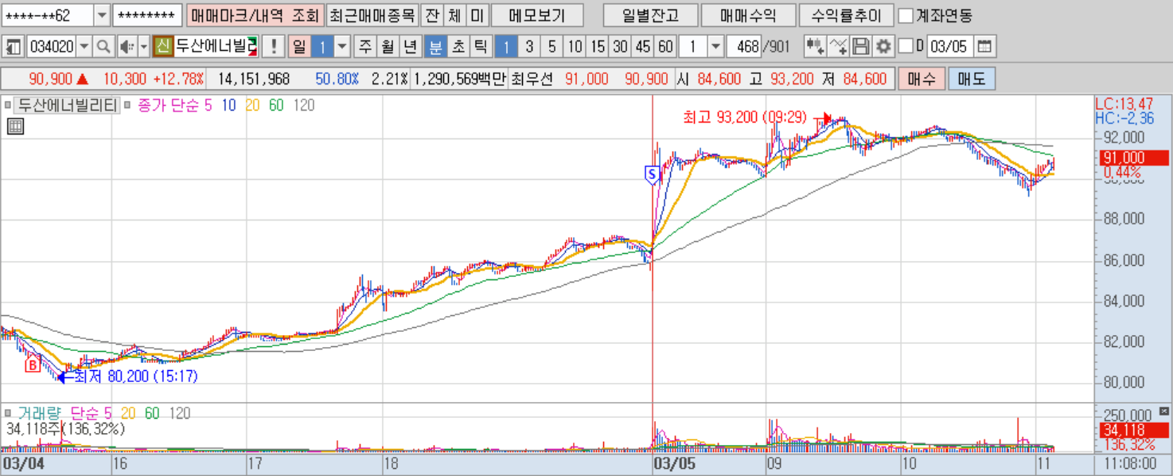The height and width of the screenshot is (476, 1173).
Task: Select 30-minute interval
Action: point(621,46)
